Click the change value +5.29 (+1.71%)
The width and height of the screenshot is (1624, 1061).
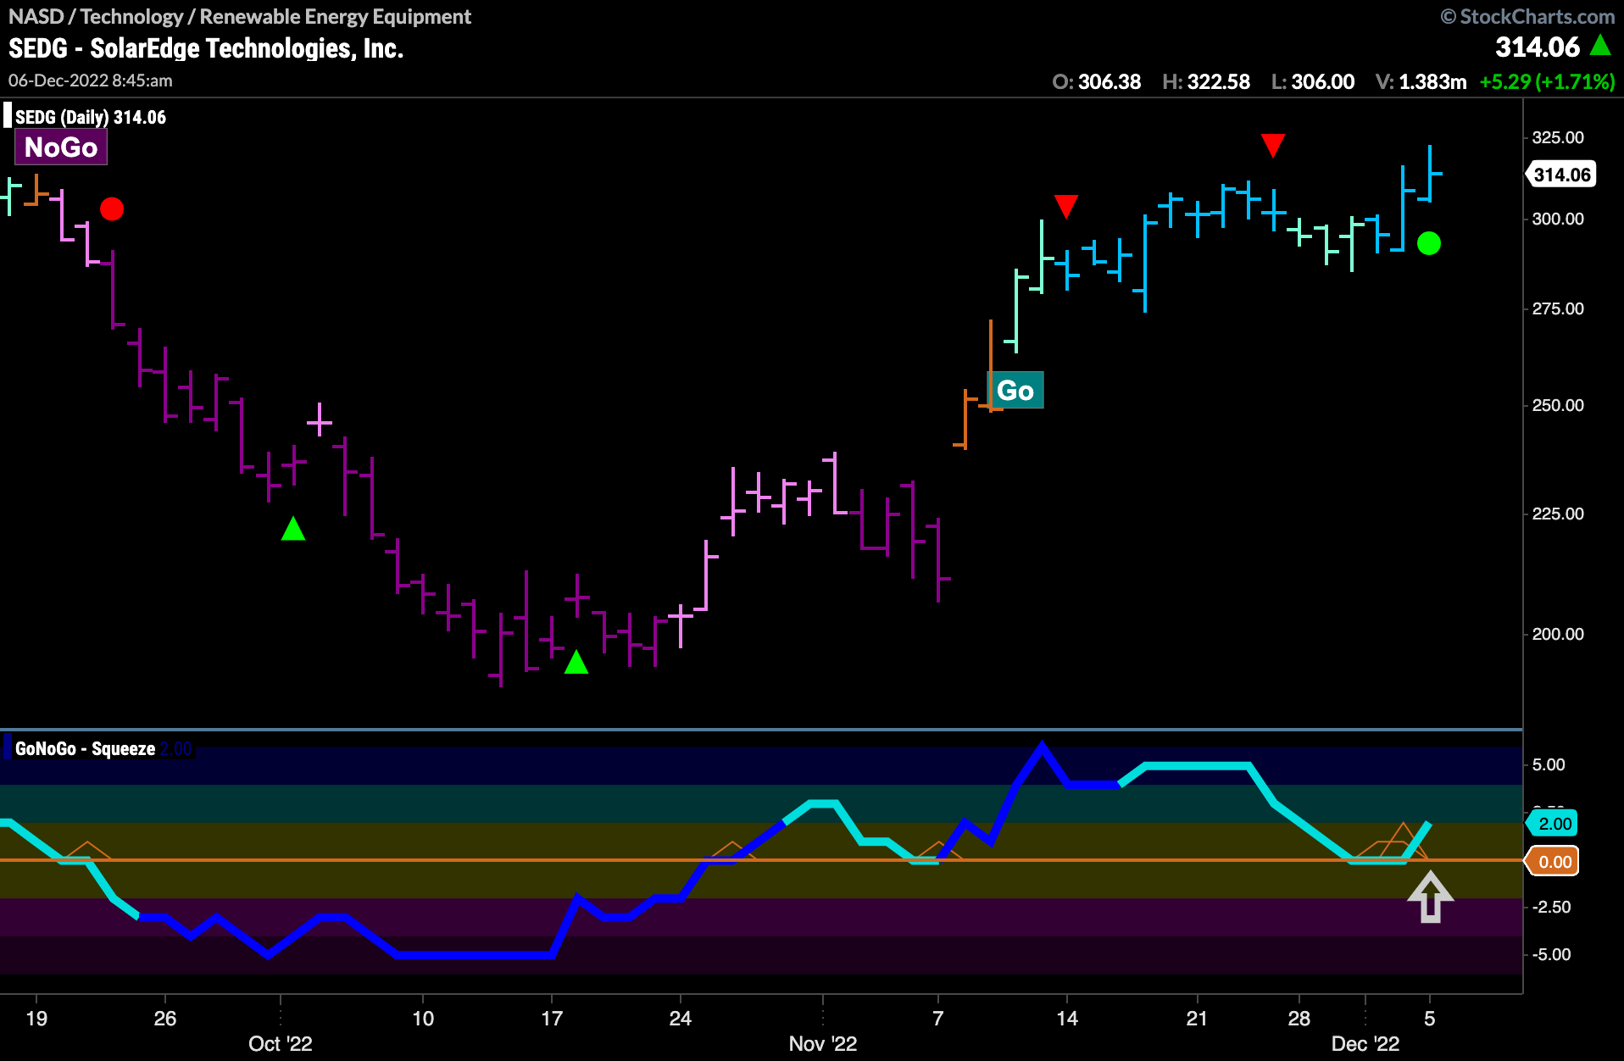tap(1547, 81)
